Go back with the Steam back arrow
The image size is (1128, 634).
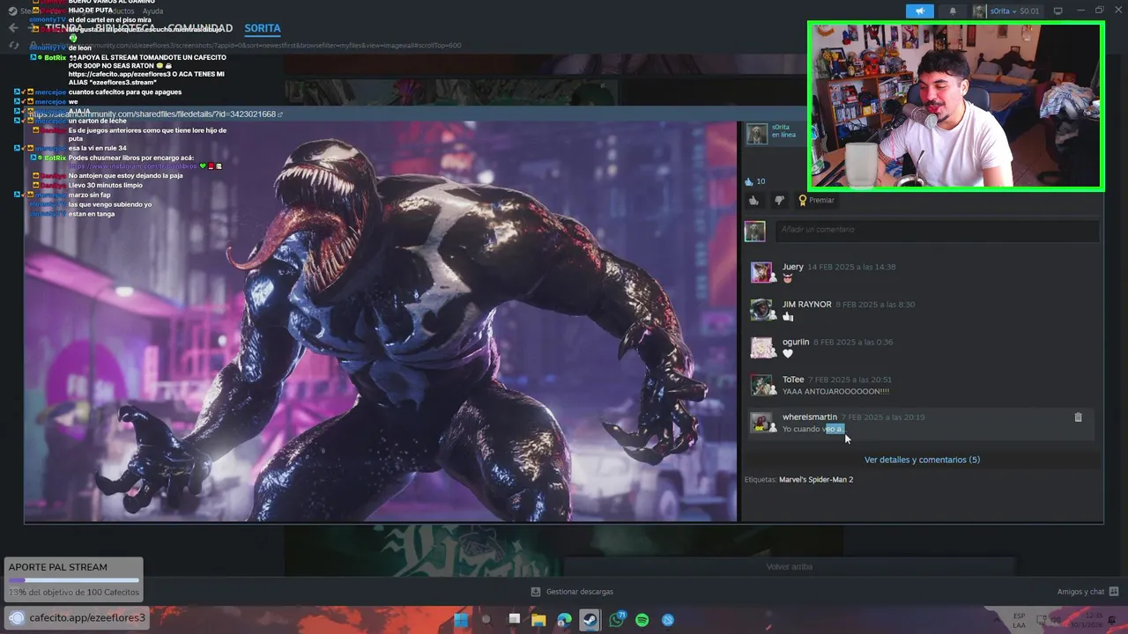point(12,28)
